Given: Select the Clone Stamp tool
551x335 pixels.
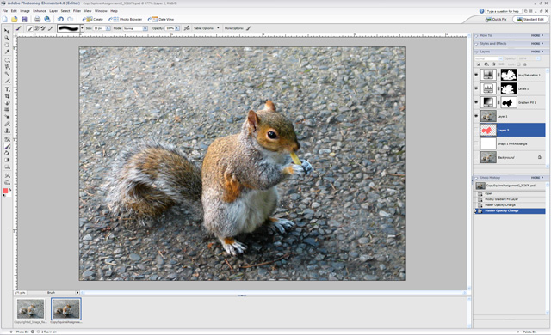Looking at the screenshot, I should coord(7,131).
